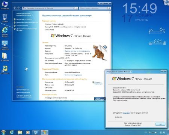This screenshot has width=169, height=135.
Task: Click the Action Center flag in the tray
Action: point(149,132)
